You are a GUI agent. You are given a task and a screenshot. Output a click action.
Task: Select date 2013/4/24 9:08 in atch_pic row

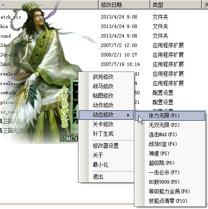[119, 17]
